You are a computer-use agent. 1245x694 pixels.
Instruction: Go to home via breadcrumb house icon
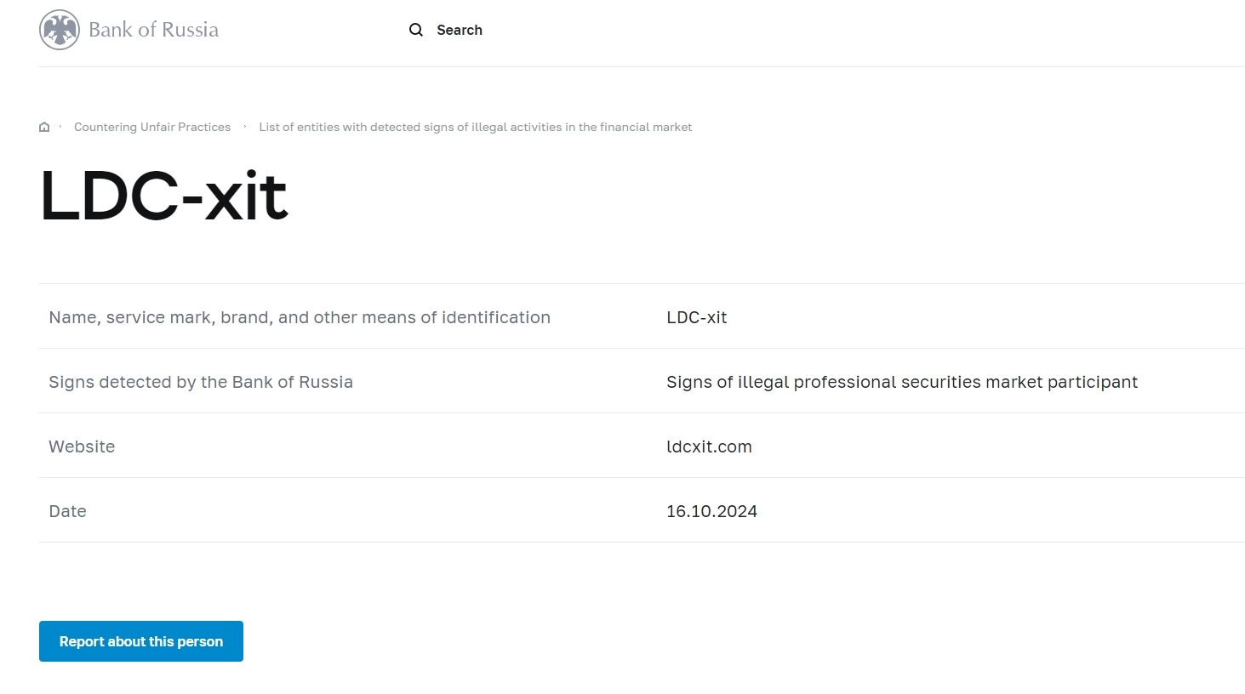coord(44,128)
